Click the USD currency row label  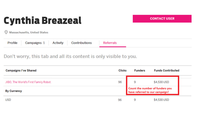8,100
